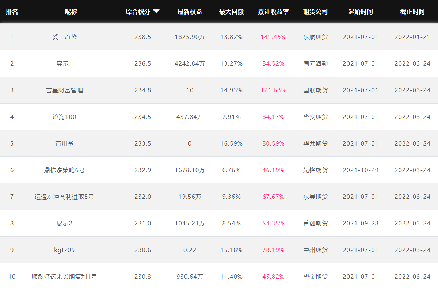Select the score 230.3
The width and height of the screenshot is (438, 290).
[x=142, y=277]
